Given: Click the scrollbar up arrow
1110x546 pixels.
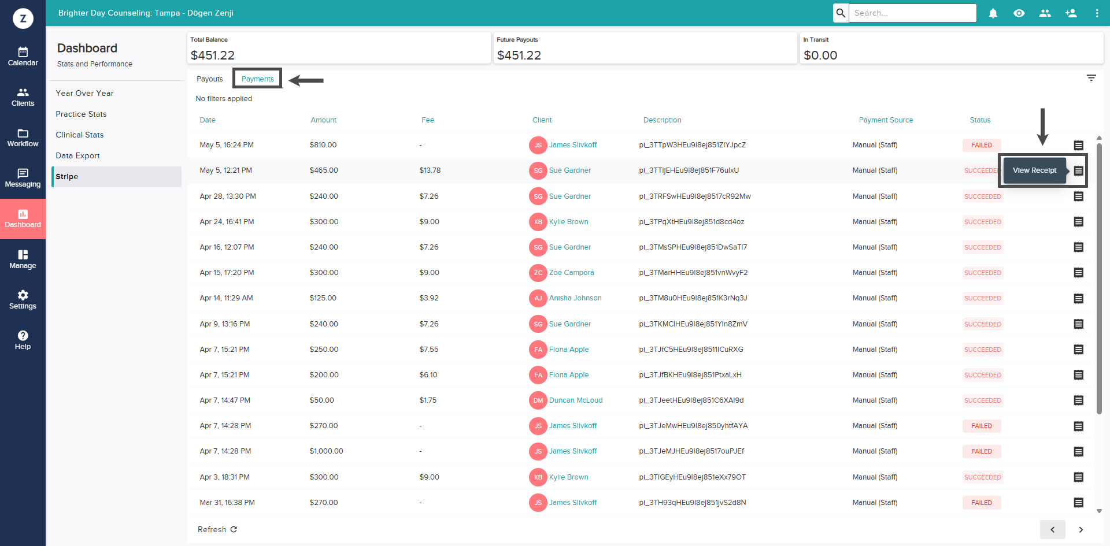Looking at the screenshot, I should click(1099, 138).
